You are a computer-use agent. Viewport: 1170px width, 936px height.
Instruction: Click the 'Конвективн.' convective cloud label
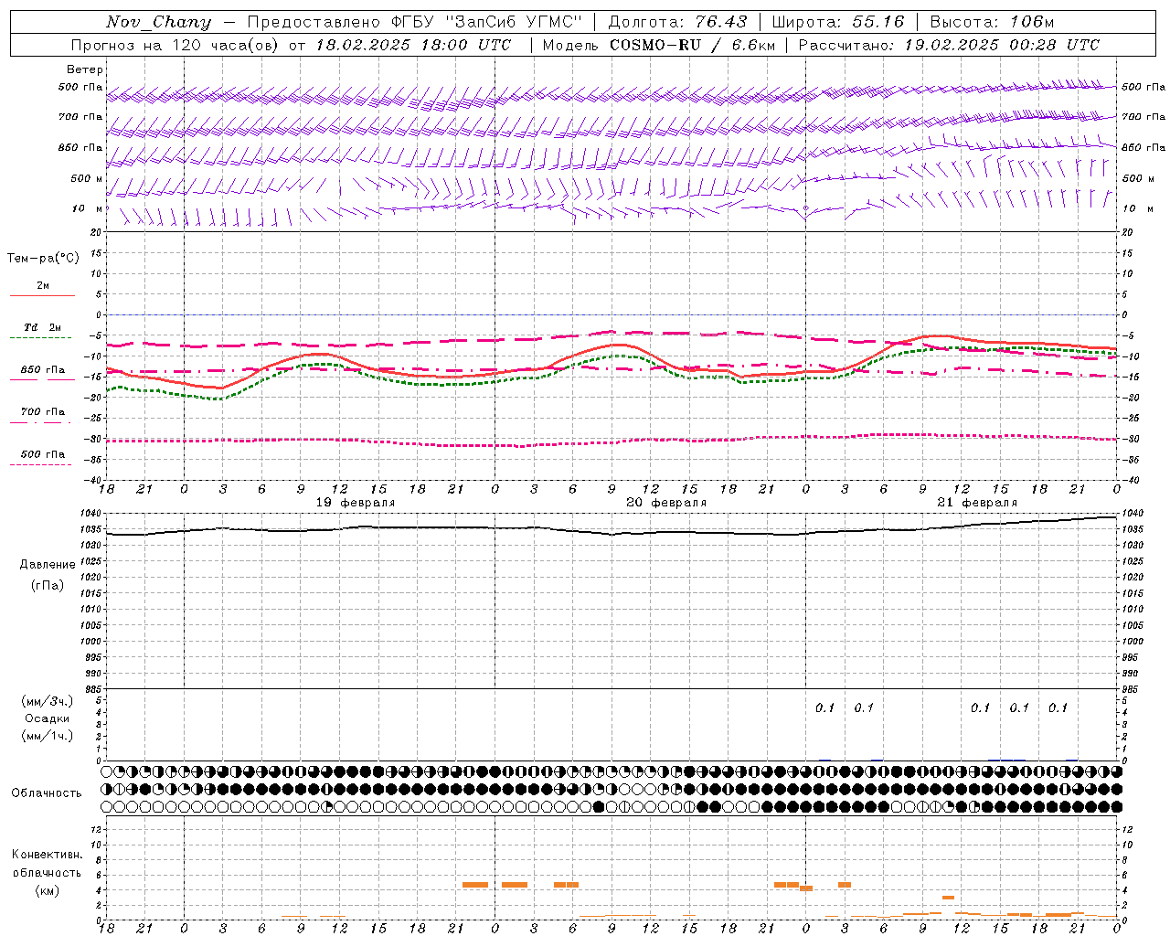(48, 855)
